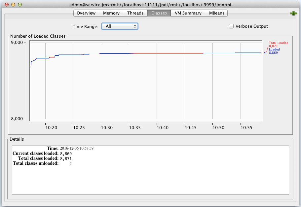This screenshot has width=301, height=207.
Task: Click the Total classes unloaded label
Action: point(36,163)
